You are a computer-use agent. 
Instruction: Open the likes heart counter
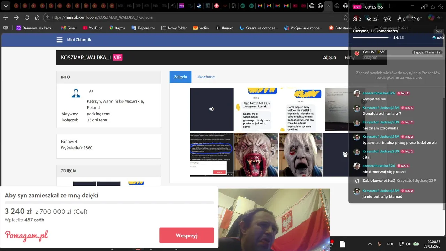(414, 19)
